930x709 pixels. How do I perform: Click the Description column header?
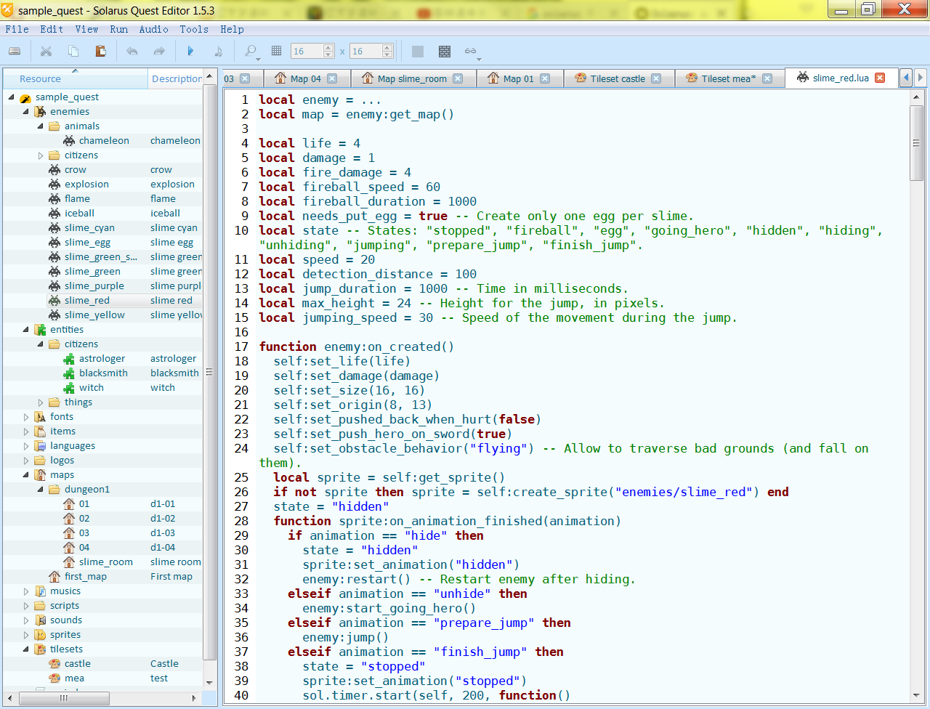pyautogui.click(x=176, y=78)
